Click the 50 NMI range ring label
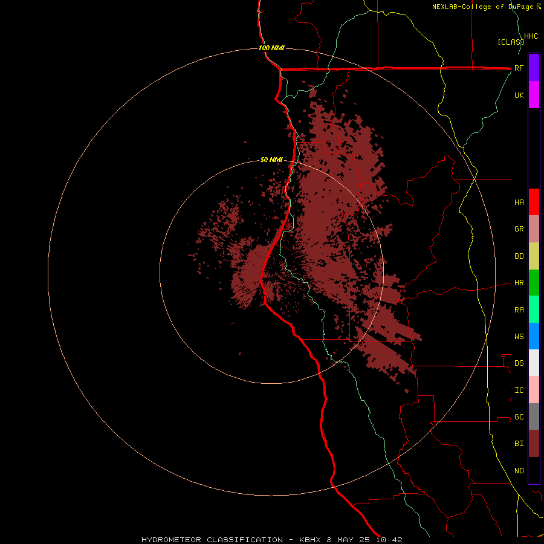 [x=271, y=160]
